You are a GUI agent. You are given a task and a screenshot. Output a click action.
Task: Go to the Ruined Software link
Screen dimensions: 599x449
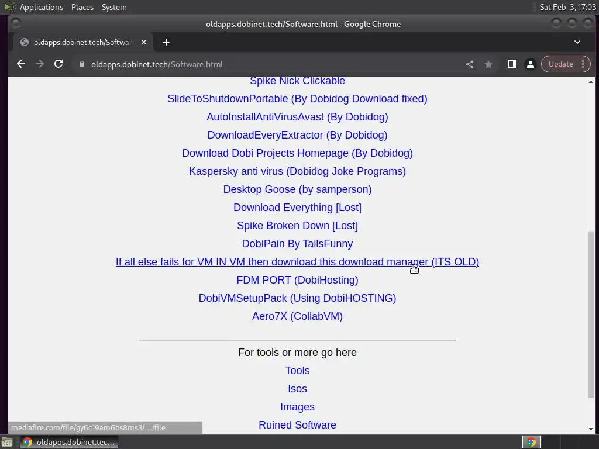297,426
